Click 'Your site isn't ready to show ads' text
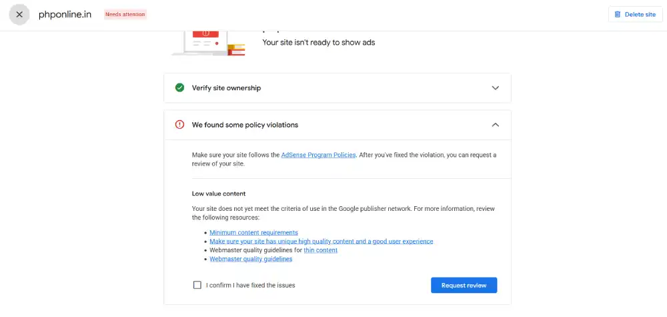Screen dimensions: 667x317 (x=319, y=43)
